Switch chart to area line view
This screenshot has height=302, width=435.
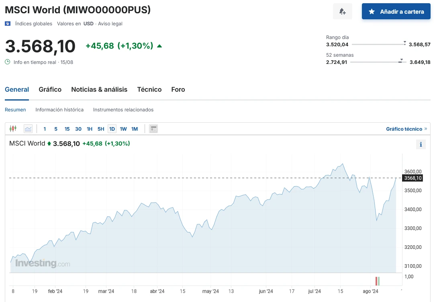click(x=28, y=129)
